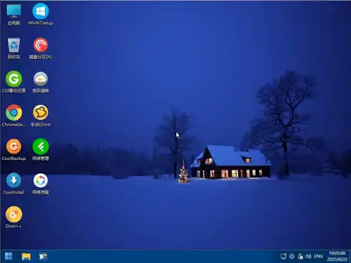This screenshot has width=351, height=263.
Task: Launch the blue CoolInstall shortcut
Action: tap(14, 184)
